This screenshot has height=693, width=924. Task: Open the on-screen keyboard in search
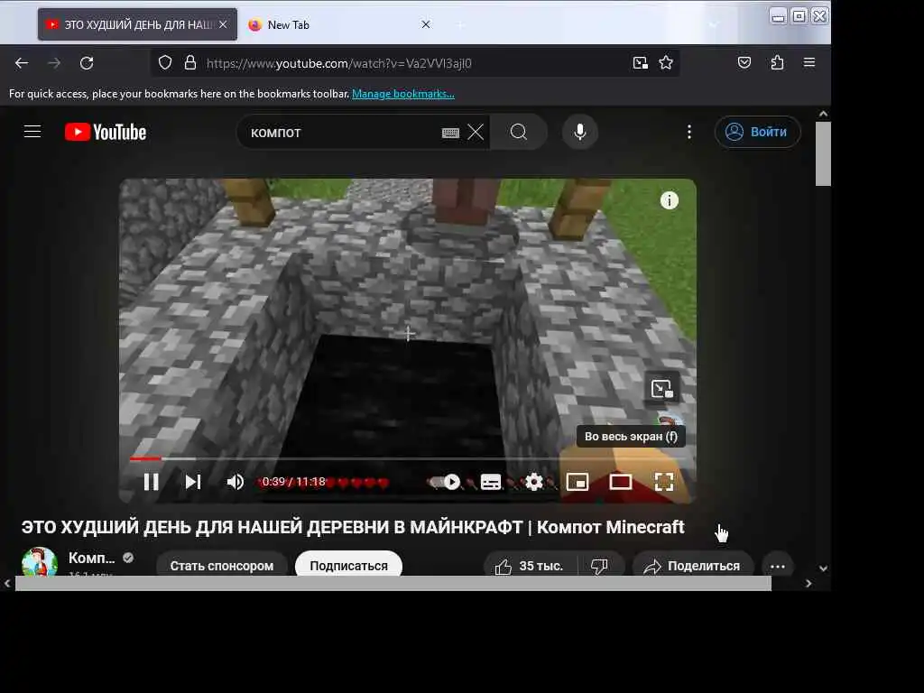[450, 134]
